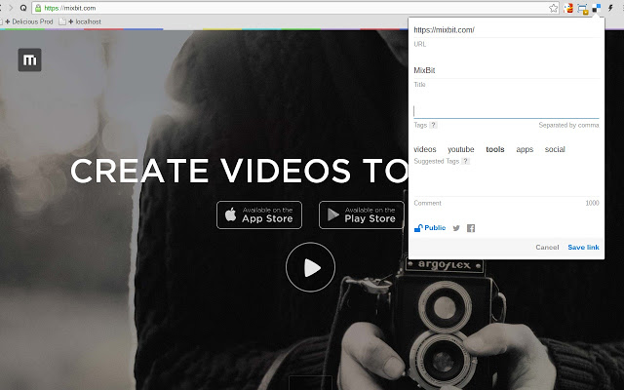
Task: Open the Delicious Prod bookmark
Action: click(x=28, y=21)
